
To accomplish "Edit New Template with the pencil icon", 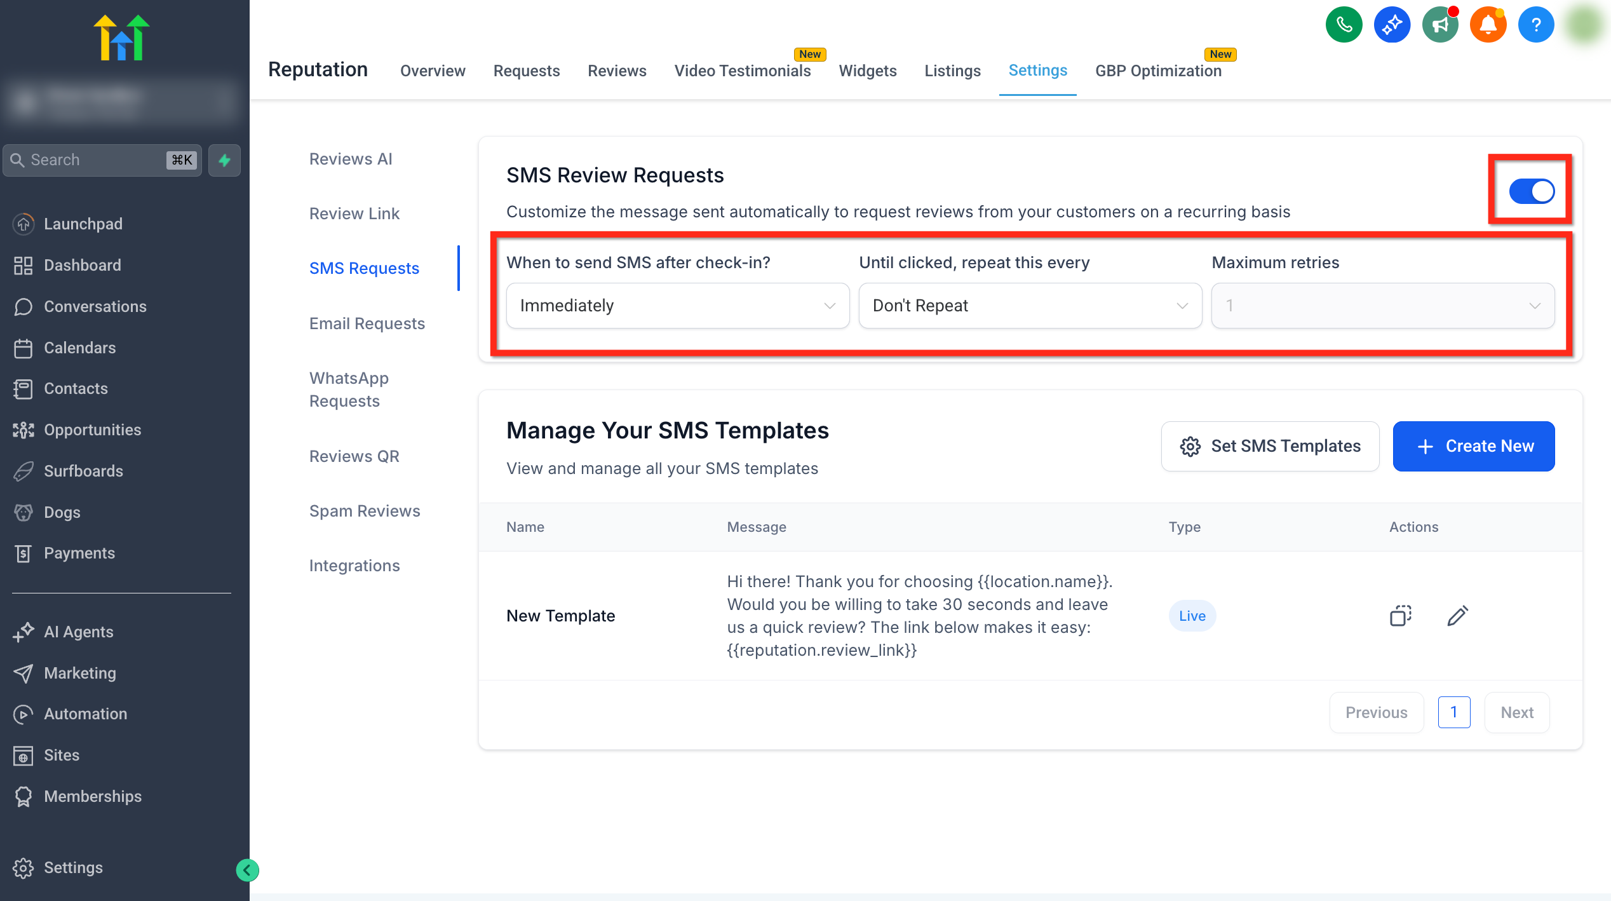I will 1457,616.
